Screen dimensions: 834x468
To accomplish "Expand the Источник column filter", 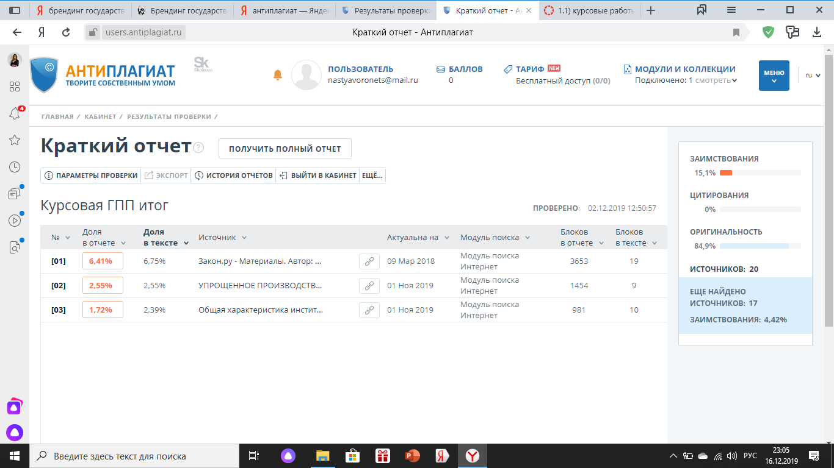I will coord(244,238).
